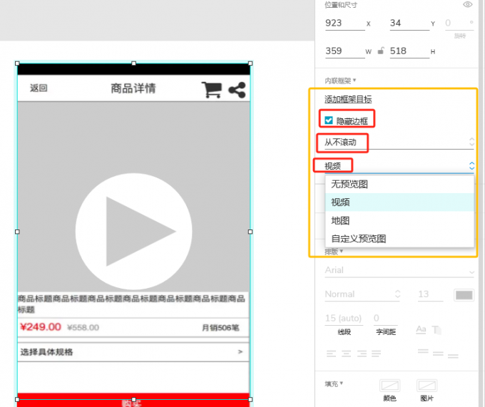
Task: Click the align right text icon
Action: 362,354
